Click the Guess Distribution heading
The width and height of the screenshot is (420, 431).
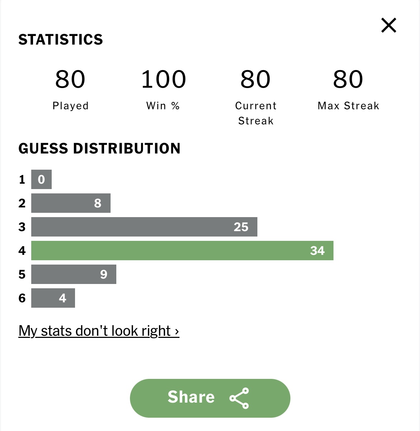(99, 148)
